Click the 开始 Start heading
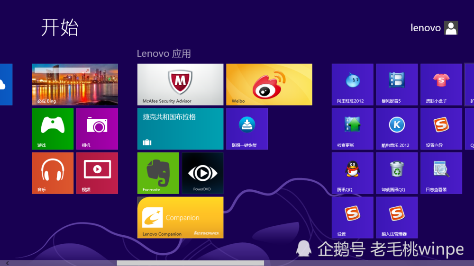474x266 pixels. pyautogui.click(x=60, y=27)
